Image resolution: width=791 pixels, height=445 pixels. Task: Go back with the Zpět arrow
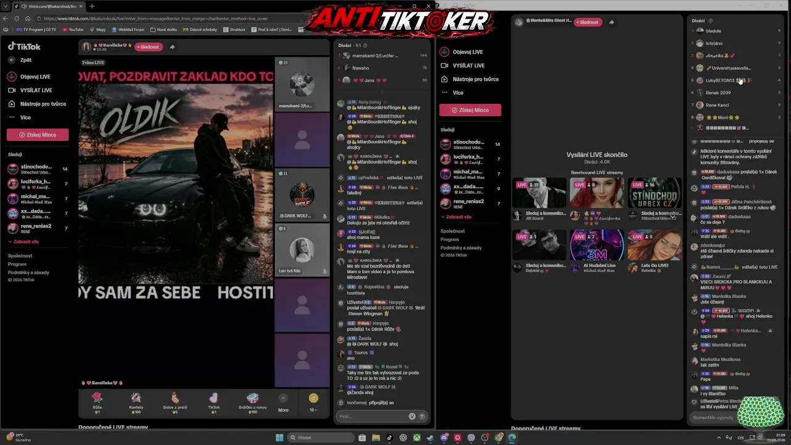point(12,60)
